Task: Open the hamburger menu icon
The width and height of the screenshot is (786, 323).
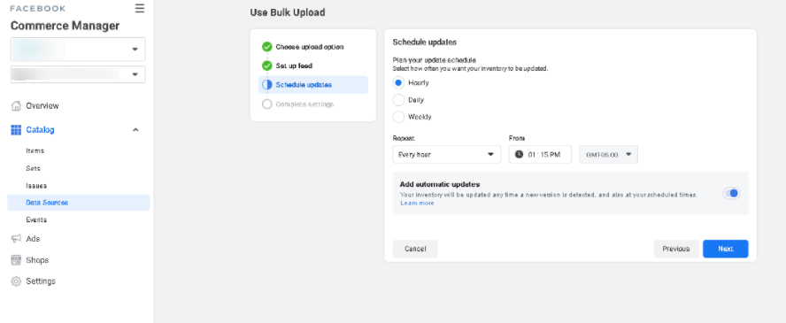Action: 140,9
